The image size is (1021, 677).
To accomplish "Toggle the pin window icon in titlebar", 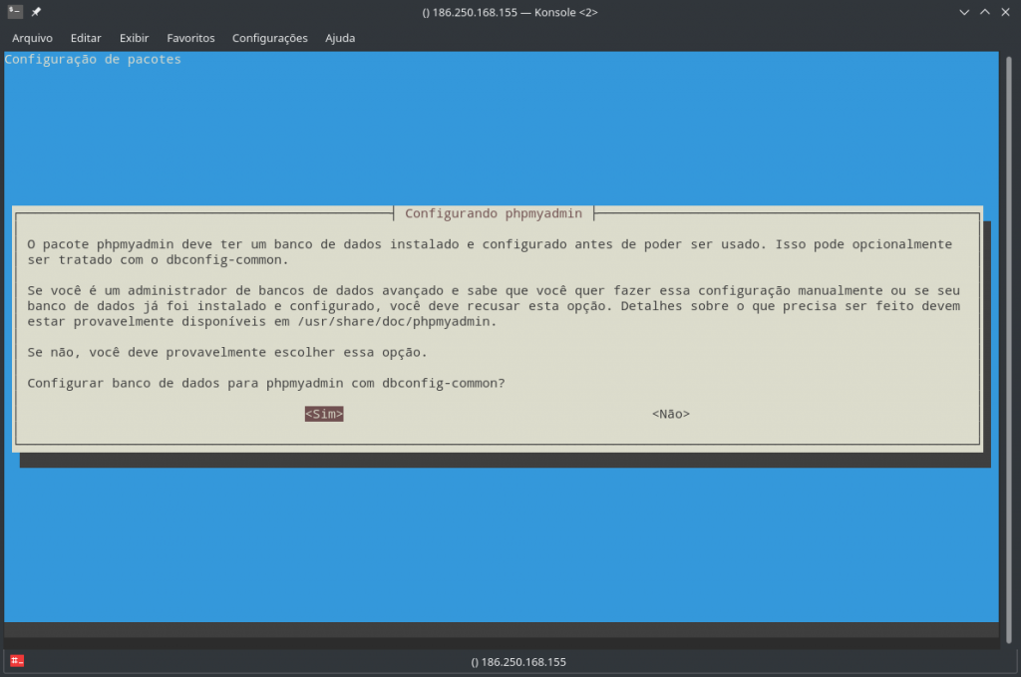I will tap(34, 12).
